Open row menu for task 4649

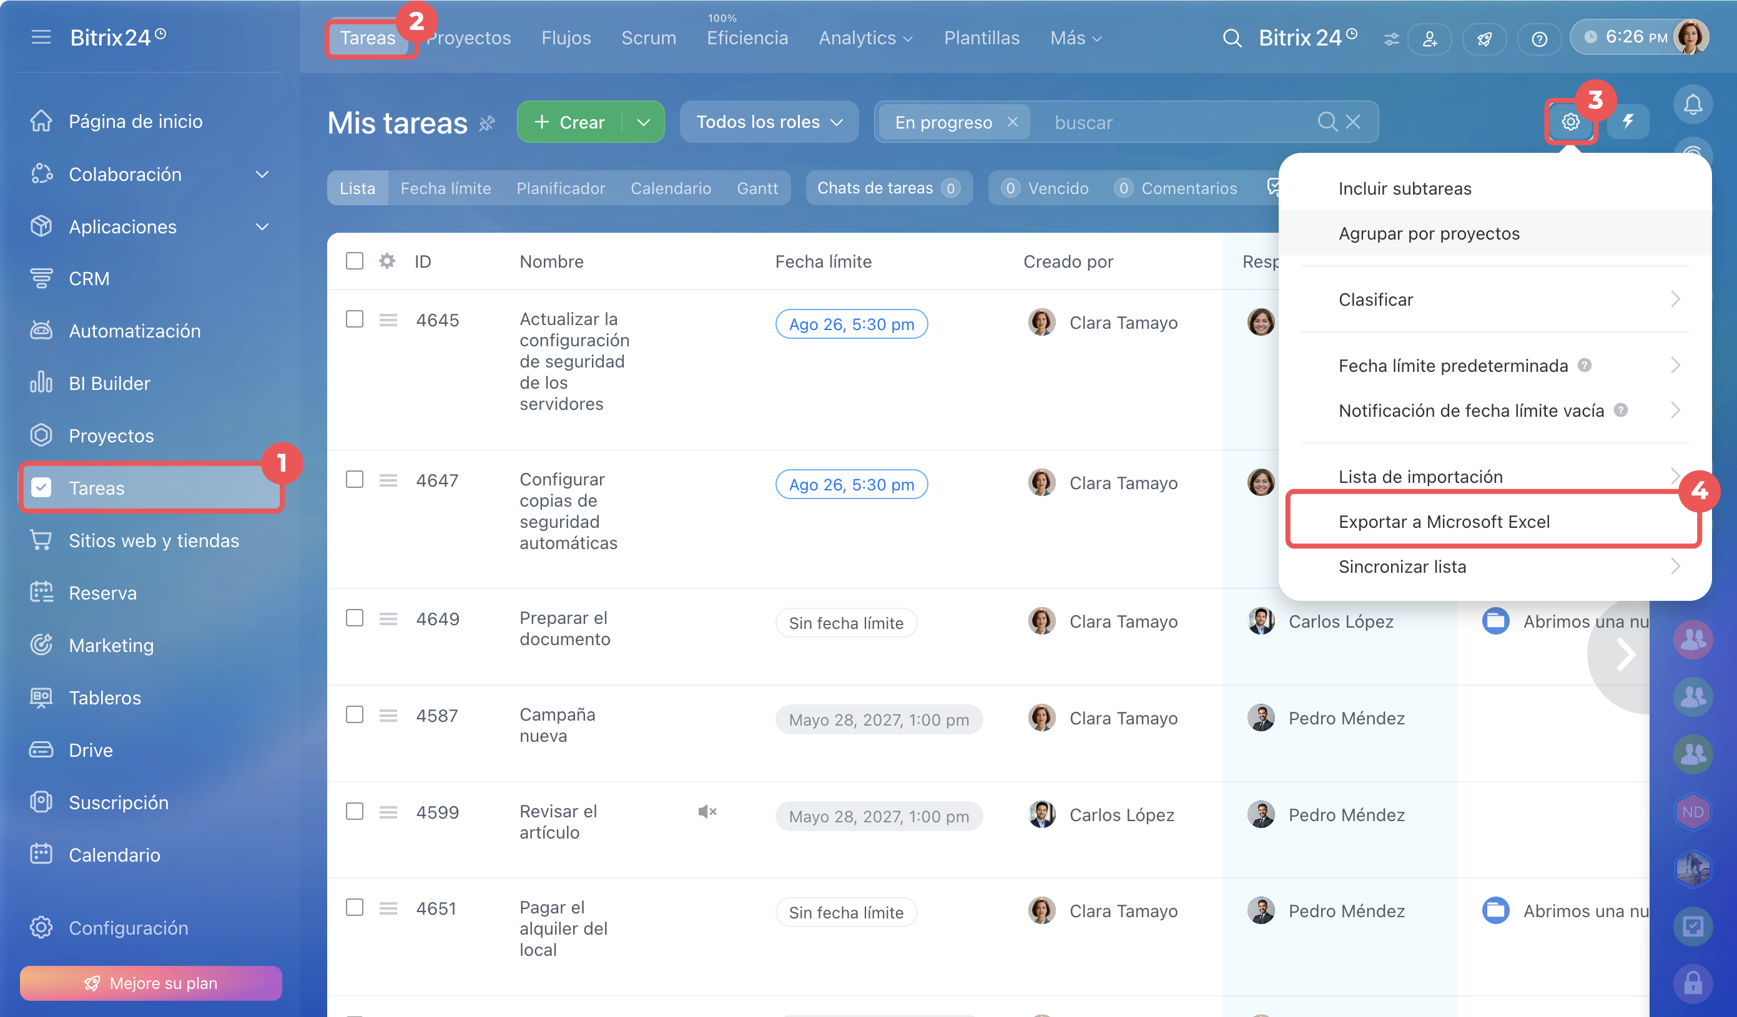point(388,619)
